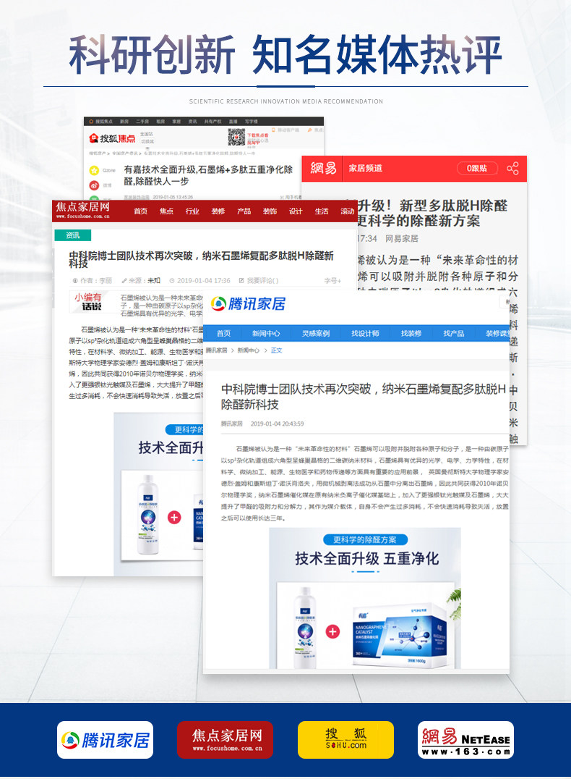Click the QR code on the Sohu Focus page
The image size is (571, 779).
236,138
